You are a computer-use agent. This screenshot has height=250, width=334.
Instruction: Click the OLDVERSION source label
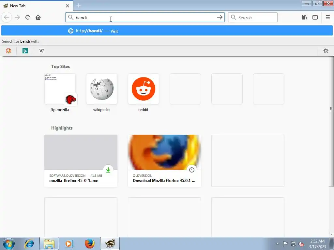(x=143, y=175)
